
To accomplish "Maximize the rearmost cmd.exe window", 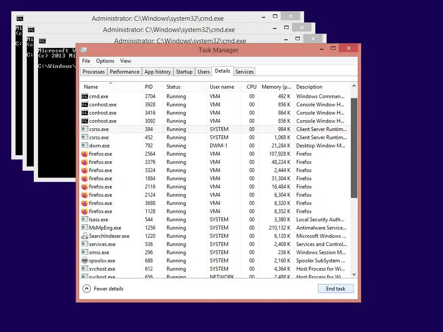I will (275, 16).
